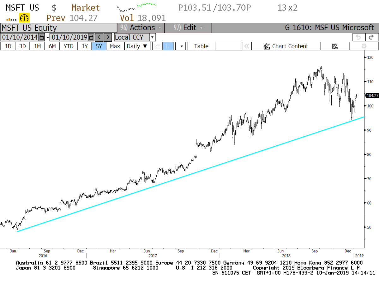Open the 96) Actions menu

coord(141,28)
